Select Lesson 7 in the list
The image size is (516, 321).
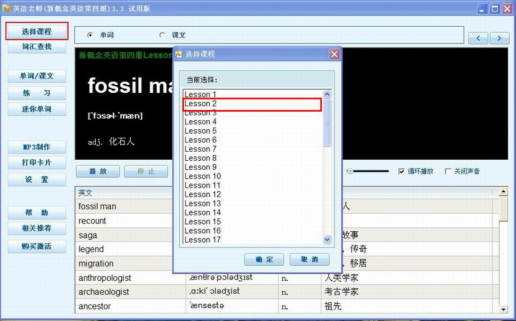(253, 149)
